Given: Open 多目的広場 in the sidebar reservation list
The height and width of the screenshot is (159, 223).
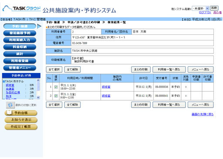Looking at the screenshot, I should [13, 93].
